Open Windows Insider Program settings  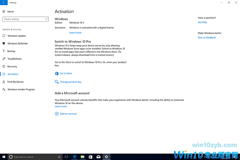click(x=21, y=89)
